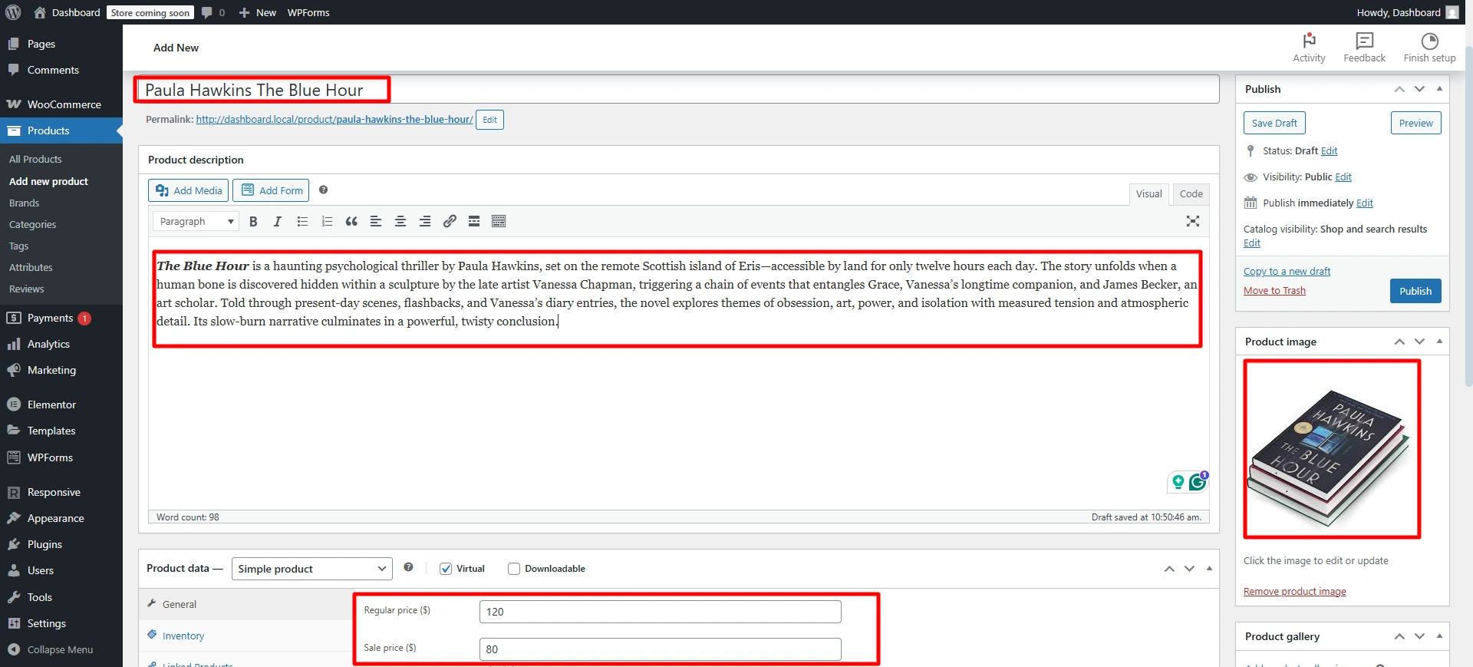Viewport: 1473px width, 667px height.
Task: Insert a numbered list
Action: [327, 221]
